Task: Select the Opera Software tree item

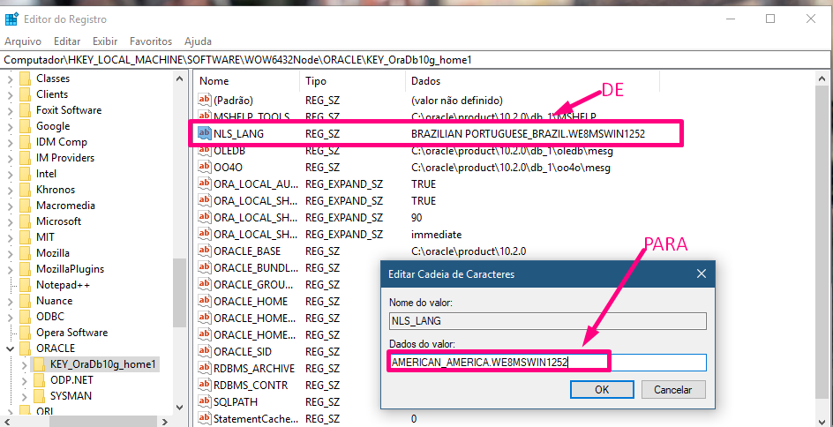Action: [x=71, y=333]
